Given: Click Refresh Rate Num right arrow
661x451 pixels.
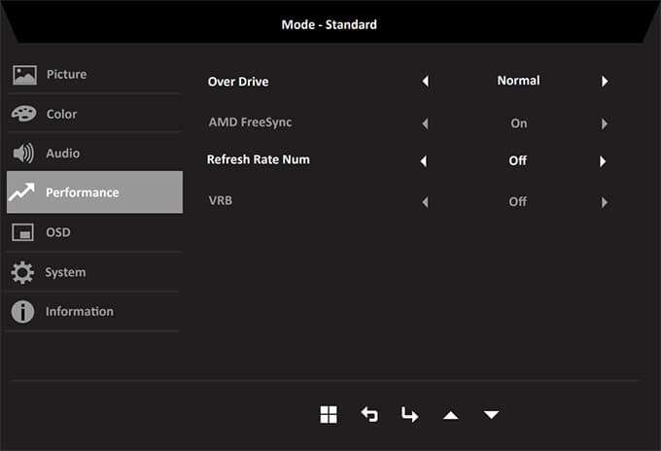Looking at the screenshot, I should (x=603, y=161).
